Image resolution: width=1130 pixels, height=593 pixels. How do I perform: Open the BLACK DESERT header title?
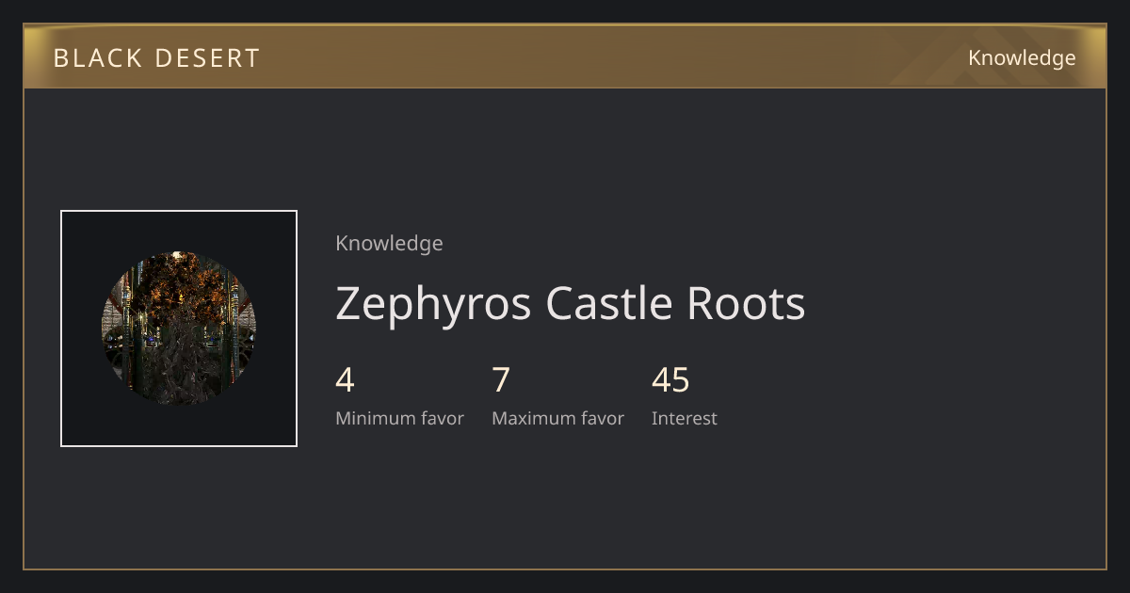[156, 58]
